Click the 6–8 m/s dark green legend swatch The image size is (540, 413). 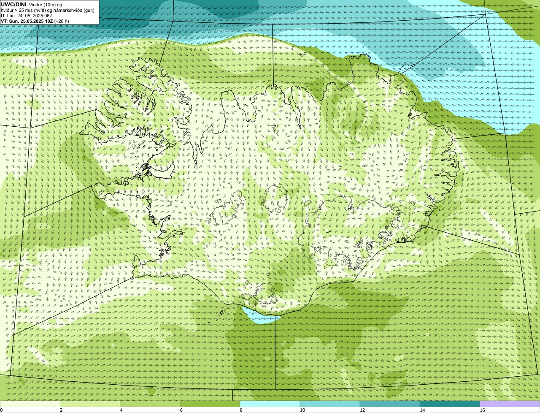tap(210, 404)
